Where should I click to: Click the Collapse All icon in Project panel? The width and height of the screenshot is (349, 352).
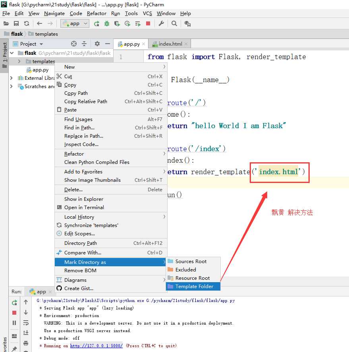84,44
